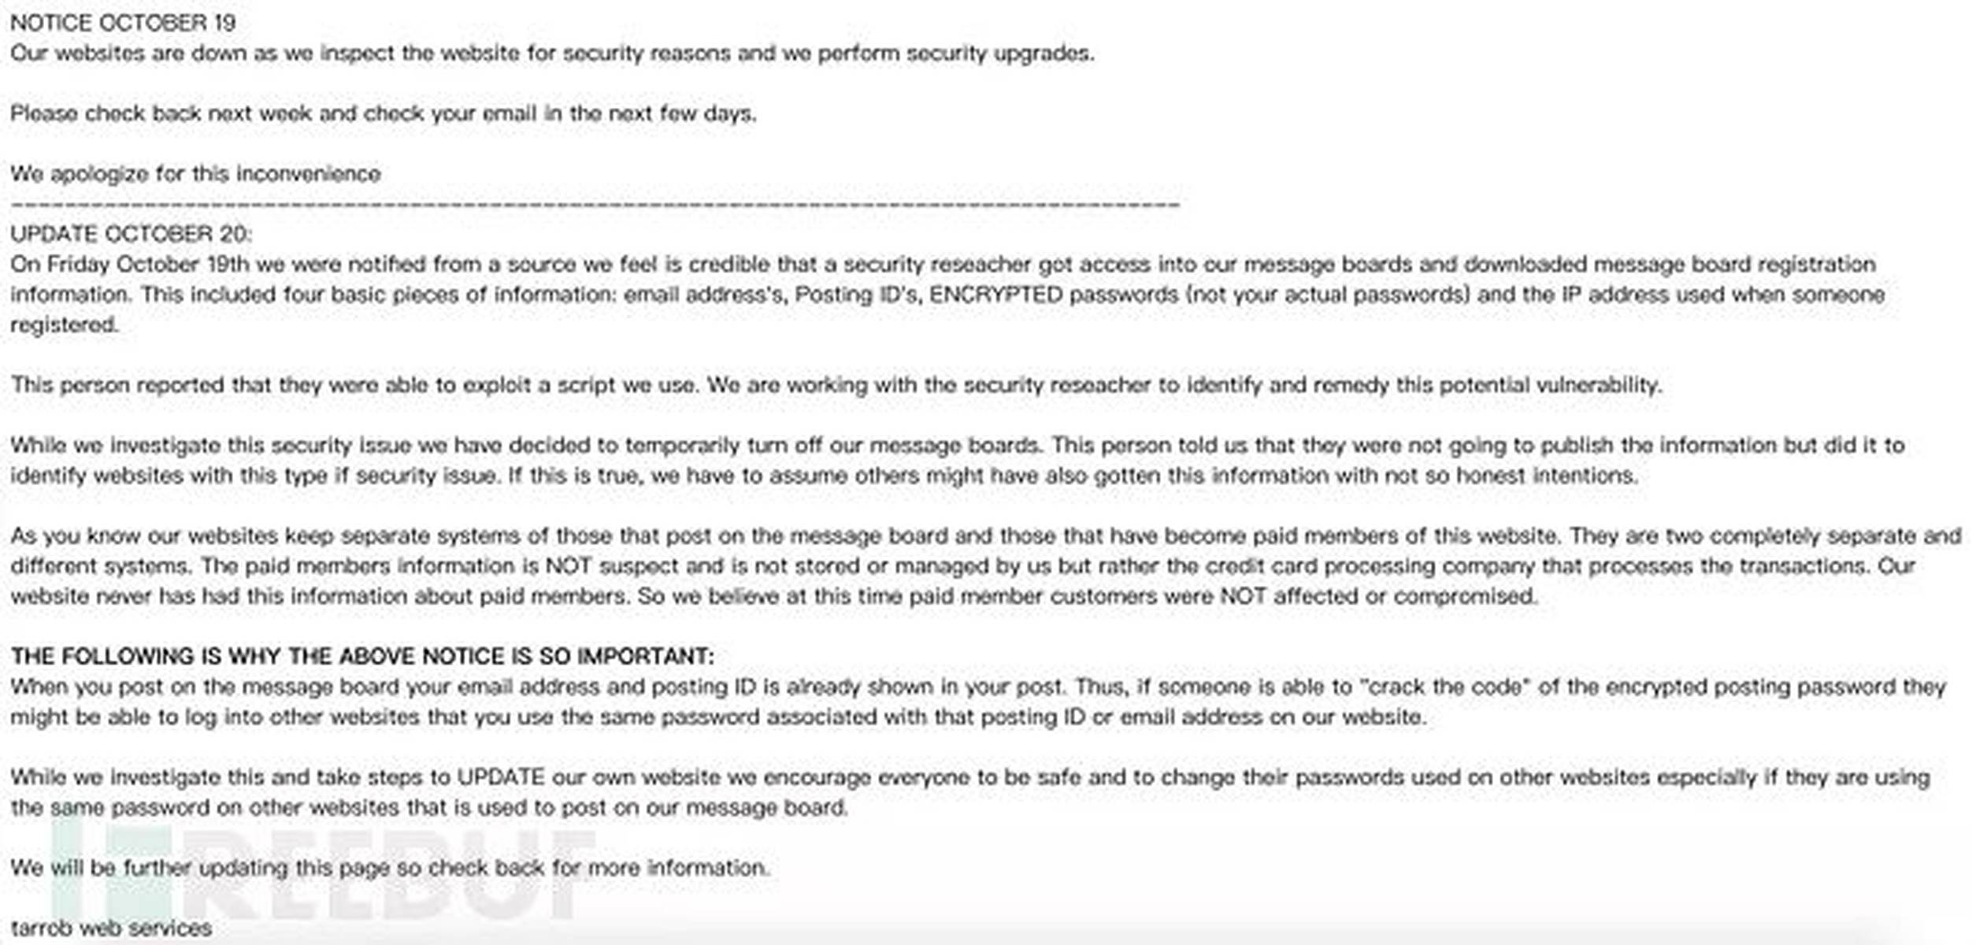Click the word ENCRYPTED in the update
This screenshot has height=945, width=1976.
click(x=996, y=295)
